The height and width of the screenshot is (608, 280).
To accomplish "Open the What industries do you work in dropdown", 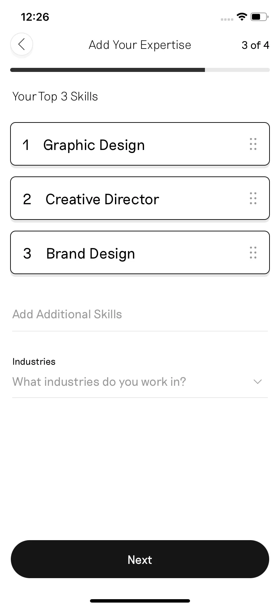I will tap(140, 382).
